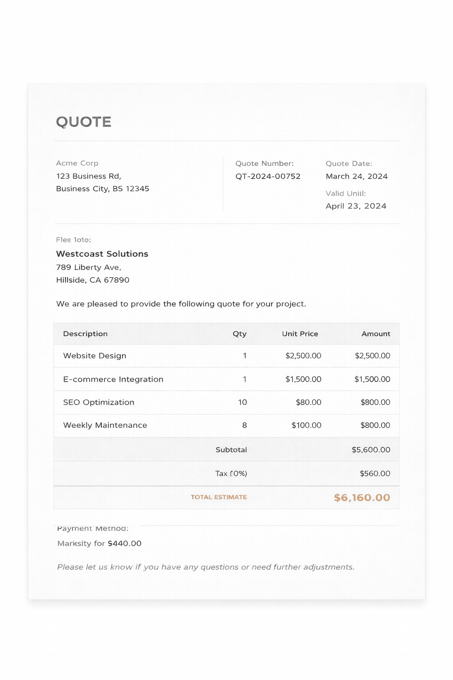This screenshot has width=453, height=680.
Task: Click the SEO Optimization row description
Action: pyautogui.click(x=99, y=402)
